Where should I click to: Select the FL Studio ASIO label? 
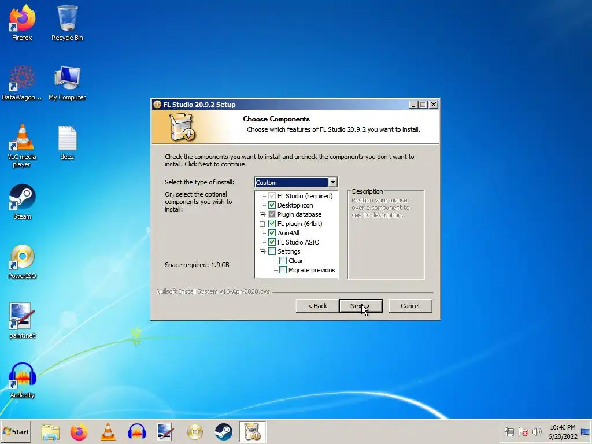tap(298, 242)
